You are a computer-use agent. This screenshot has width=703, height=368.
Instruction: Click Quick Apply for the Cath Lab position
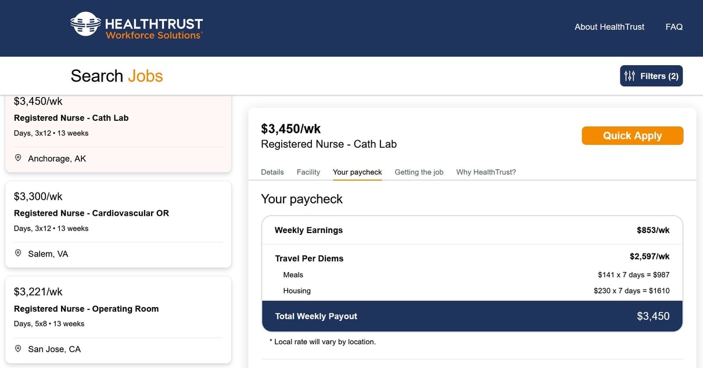(x=632, y=135)
